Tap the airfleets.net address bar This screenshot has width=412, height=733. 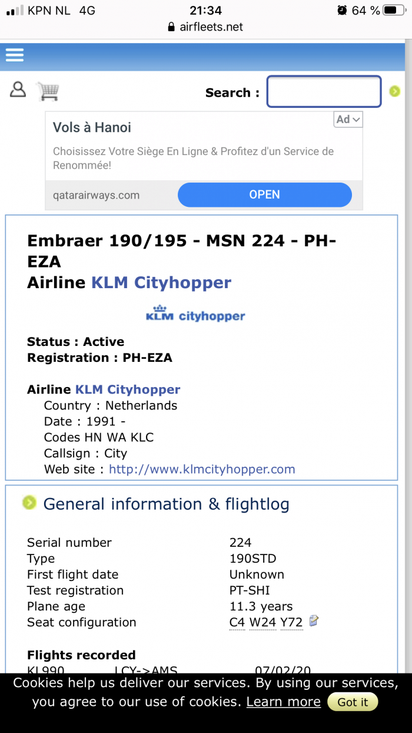pyautogui.click(x=206, y=27)
